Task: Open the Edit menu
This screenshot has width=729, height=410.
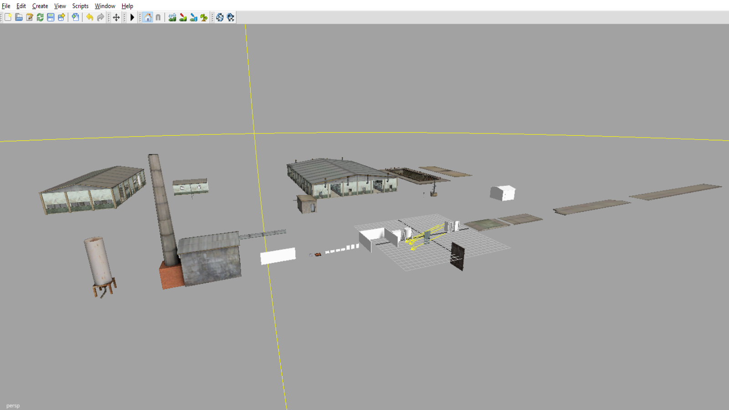Action: 21,6
